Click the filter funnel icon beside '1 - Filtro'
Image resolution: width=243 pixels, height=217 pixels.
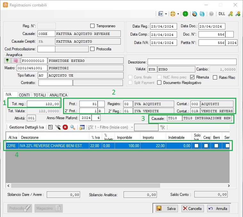91,127
